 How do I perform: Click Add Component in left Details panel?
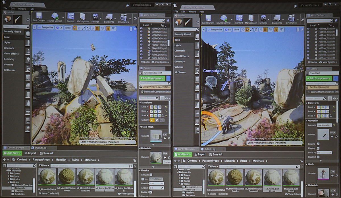click(152, 78)
